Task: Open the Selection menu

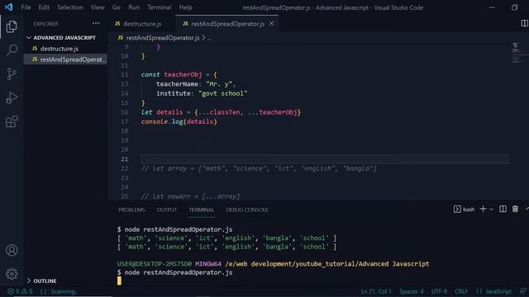Action: coord(69,7)
